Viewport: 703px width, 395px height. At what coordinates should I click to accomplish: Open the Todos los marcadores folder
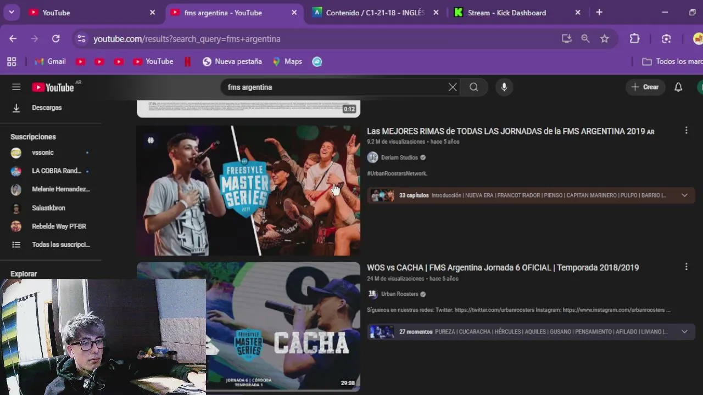(x=672, y=61)
